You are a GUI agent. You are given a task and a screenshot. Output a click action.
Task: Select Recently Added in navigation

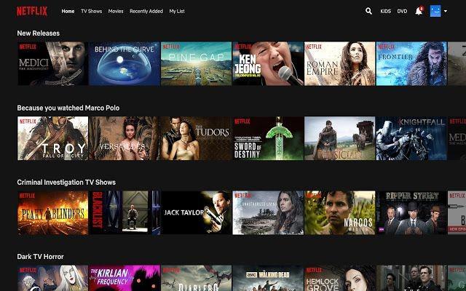(x=146, y=12)
